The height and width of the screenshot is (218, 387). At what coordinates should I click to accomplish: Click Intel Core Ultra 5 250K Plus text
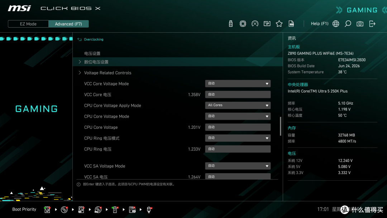pos(317,91)
